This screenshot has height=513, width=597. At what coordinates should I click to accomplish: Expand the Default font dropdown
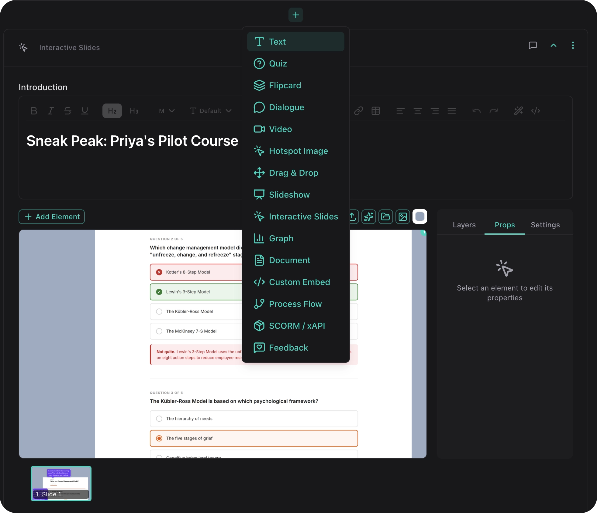pos(210,111)
